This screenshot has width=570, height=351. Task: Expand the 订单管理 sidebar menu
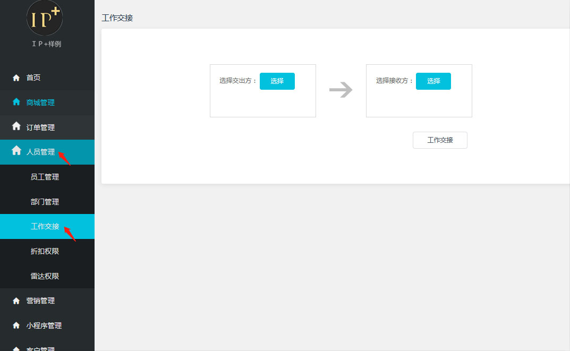tap(40, 127)
